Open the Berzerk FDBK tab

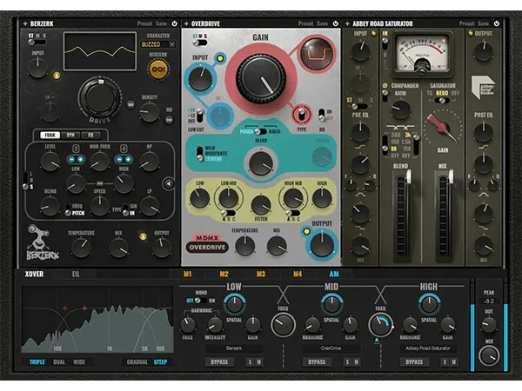coord(50,135)
